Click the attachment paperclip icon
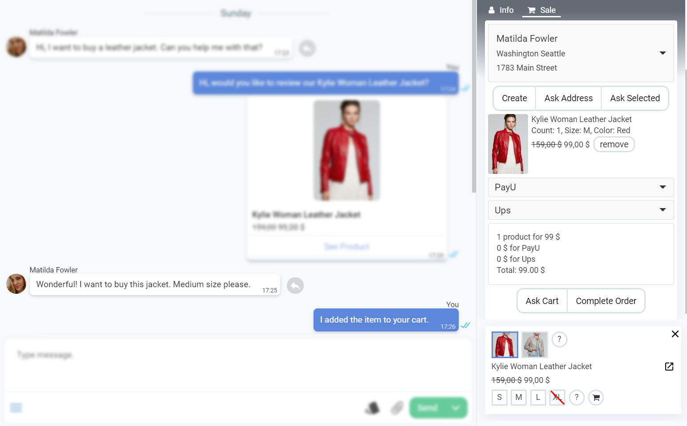Image resolution: width=687 pixels, height=426 pixels. (x=397, y=408)
